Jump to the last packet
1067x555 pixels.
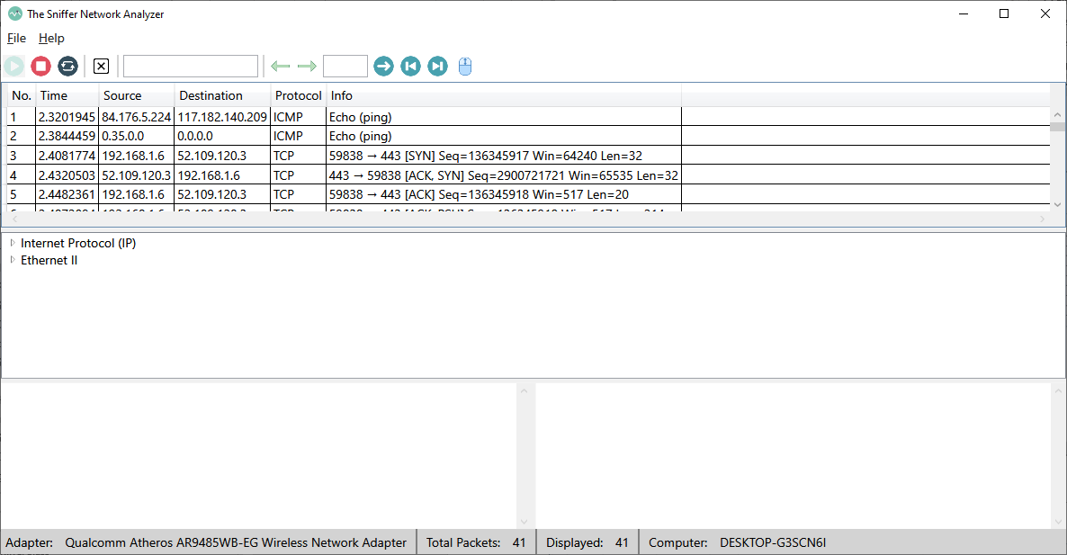point(437,66)
